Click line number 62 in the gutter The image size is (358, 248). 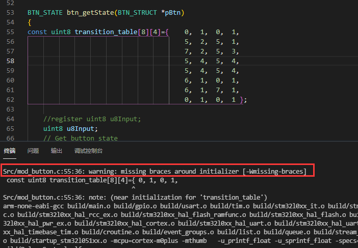(10, 100)
